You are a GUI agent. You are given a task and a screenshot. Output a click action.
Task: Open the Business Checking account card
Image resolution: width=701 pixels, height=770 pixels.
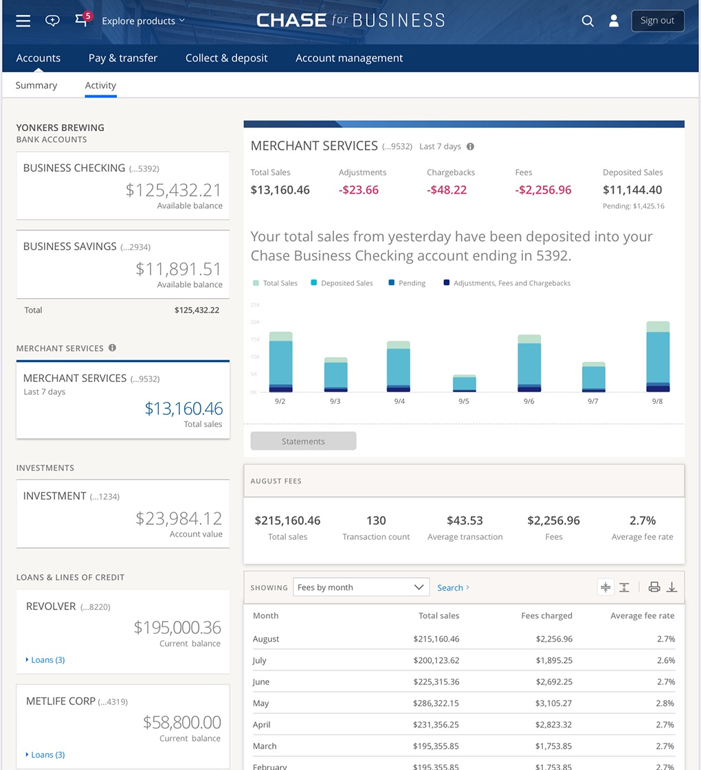[123, 185]
